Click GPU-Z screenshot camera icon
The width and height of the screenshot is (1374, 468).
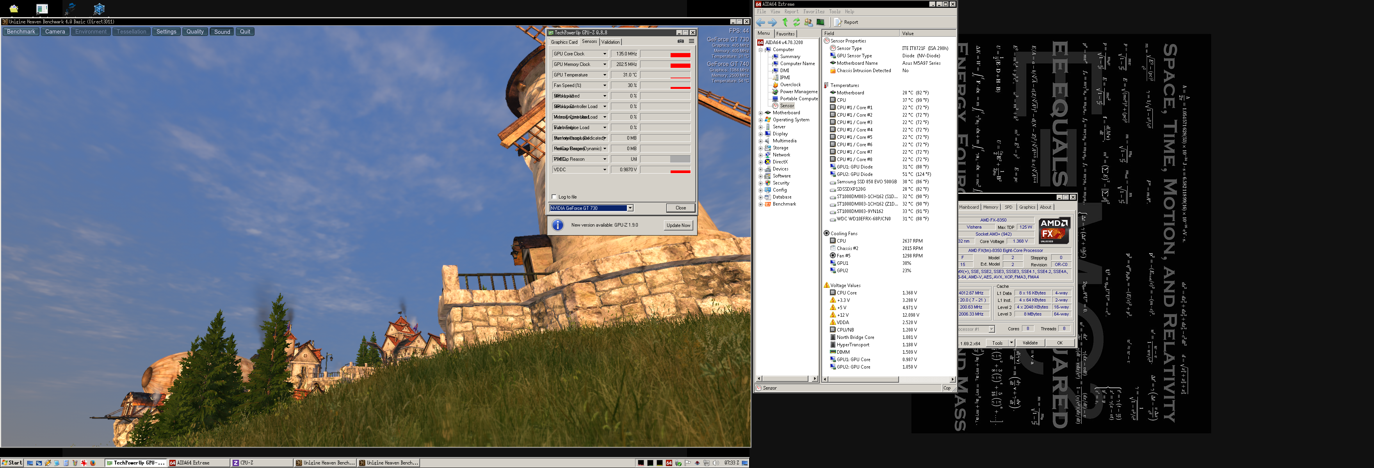tap(681, 42)
